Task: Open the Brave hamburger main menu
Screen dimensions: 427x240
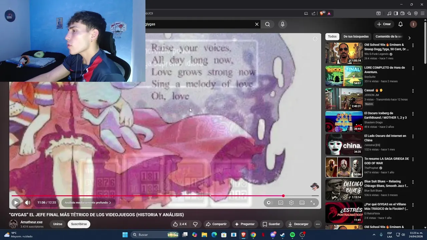Action: coord(423,13)
